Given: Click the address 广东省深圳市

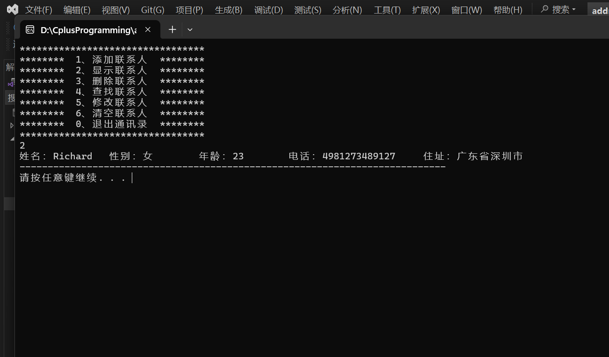Looking at the screenshot, I should pyautogui.click(x=490, y=156).
